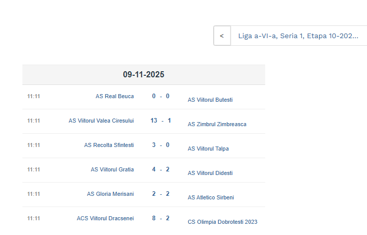Select ACS Viitorul Dracsenei team
367x235 pixels.
pos(105,218)
